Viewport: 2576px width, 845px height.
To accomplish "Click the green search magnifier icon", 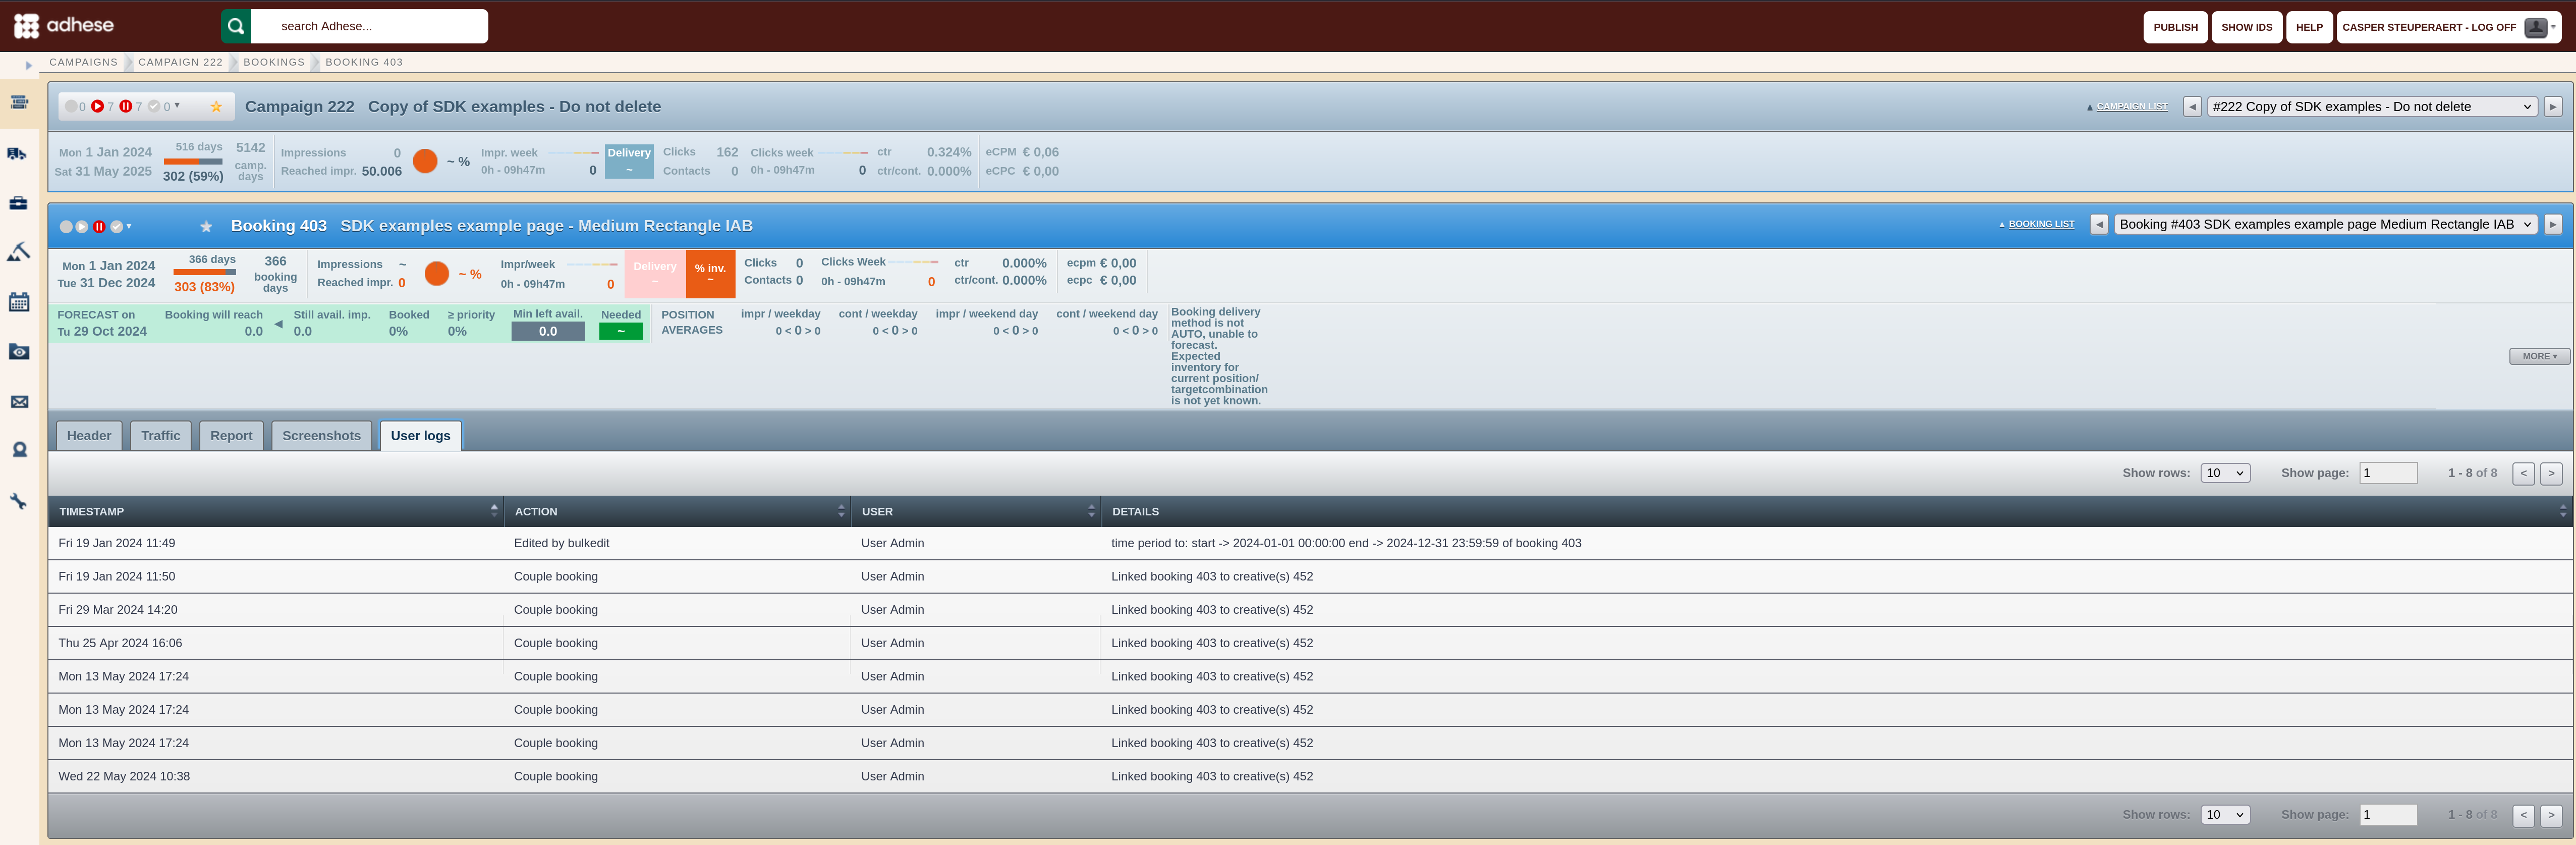I will (x=236, y=26).
